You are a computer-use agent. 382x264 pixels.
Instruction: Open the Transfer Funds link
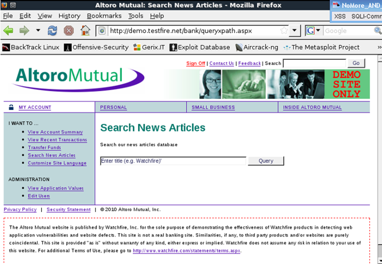pos(44,148)
